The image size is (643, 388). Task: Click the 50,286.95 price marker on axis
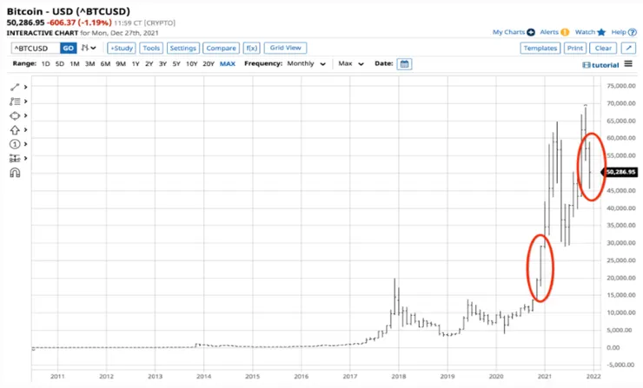(x=620, y=172)
